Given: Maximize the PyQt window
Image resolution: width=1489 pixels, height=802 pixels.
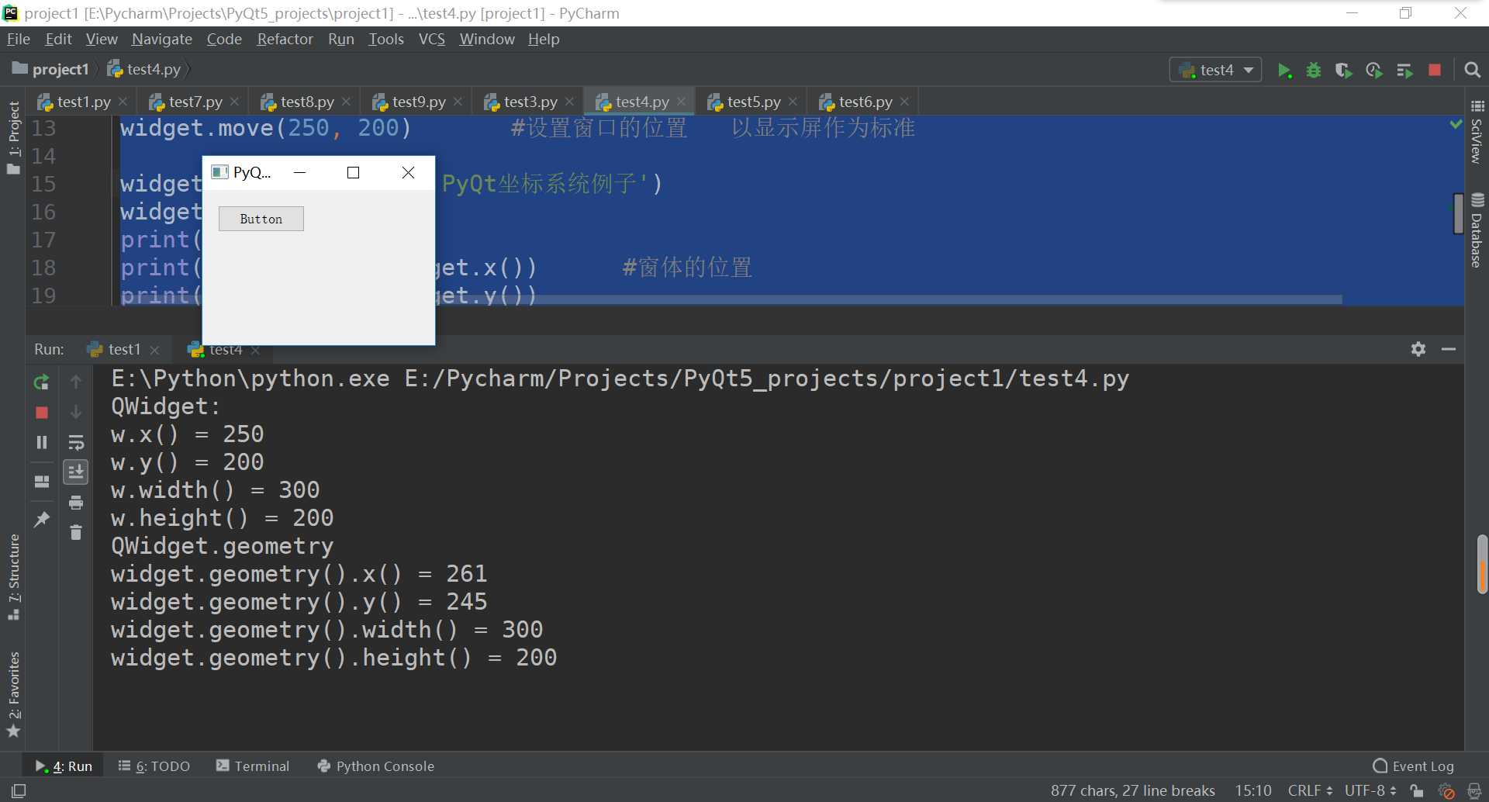Looking at the screenshot, I should [x=354, y=172].
